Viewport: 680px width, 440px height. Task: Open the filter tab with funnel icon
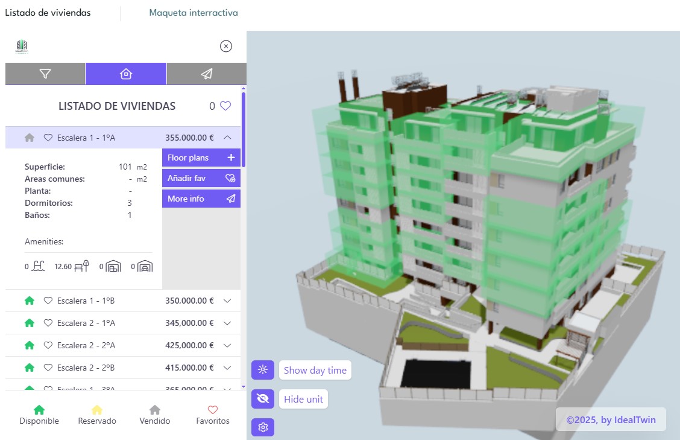[x=45, y=74]
